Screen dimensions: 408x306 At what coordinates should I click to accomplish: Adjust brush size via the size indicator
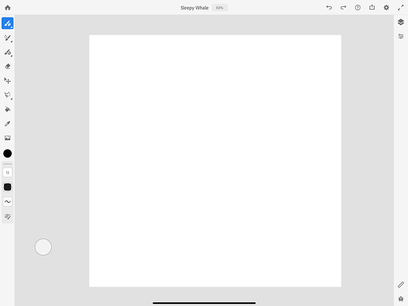click(7, 172)
